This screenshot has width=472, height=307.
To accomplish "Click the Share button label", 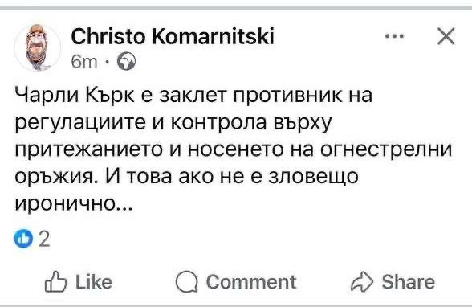I will 408,282.
